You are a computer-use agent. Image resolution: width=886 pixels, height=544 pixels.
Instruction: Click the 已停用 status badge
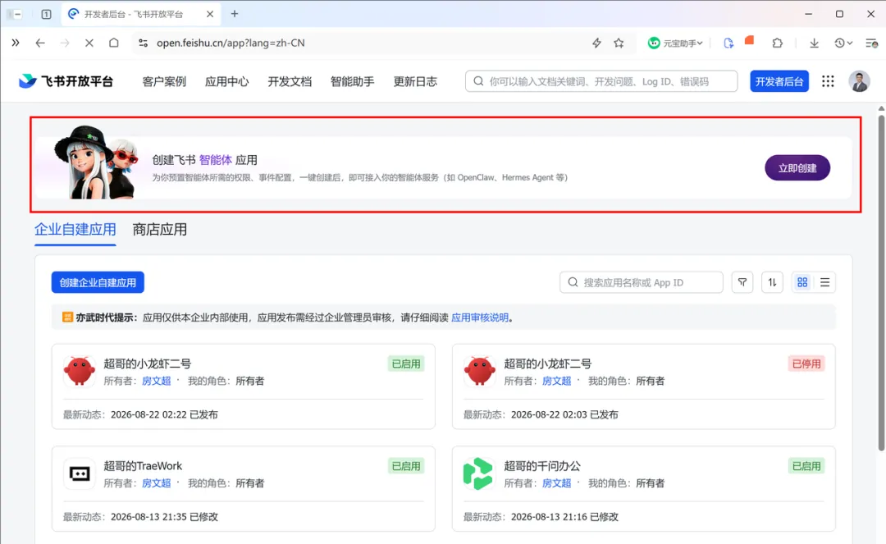[x=806, y=363]
